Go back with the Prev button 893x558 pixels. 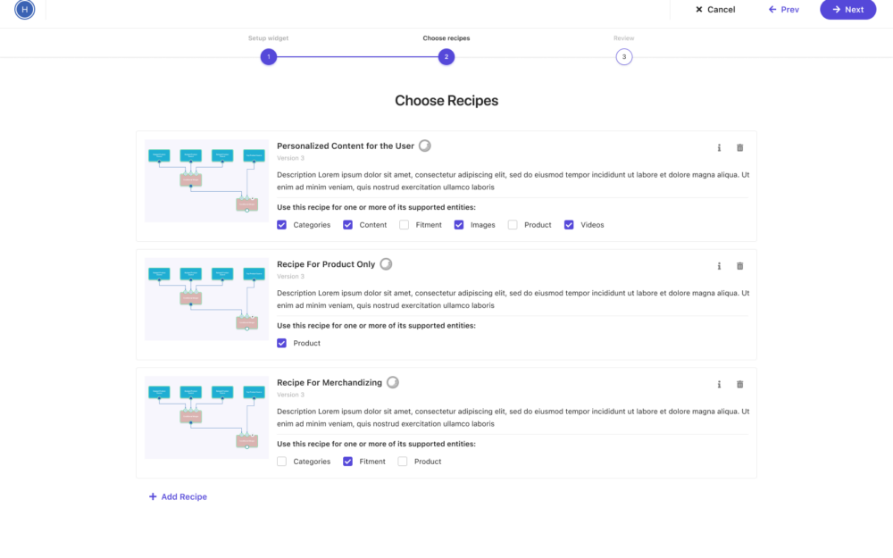[x=783, y=10]
